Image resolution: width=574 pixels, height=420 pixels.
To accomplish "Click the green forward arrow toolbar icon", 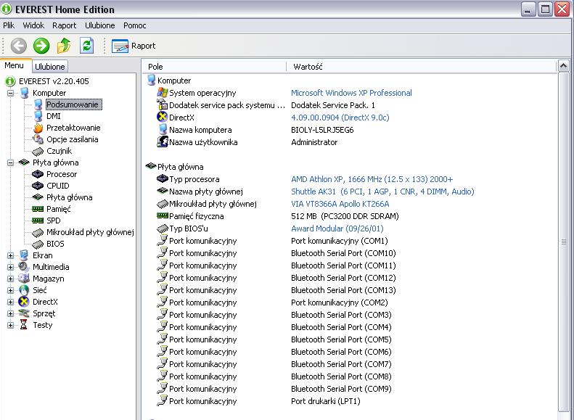I will [x=41, y=46].
